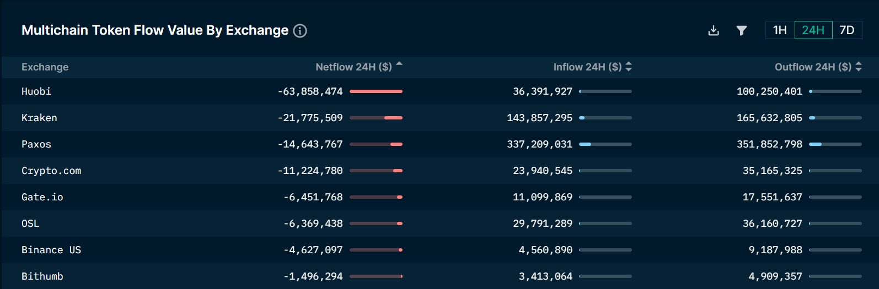Click OSL netflow value -6,369,438
Image resolution: width=879 pixels, height=289 pixels.
[x=313, y=223]
